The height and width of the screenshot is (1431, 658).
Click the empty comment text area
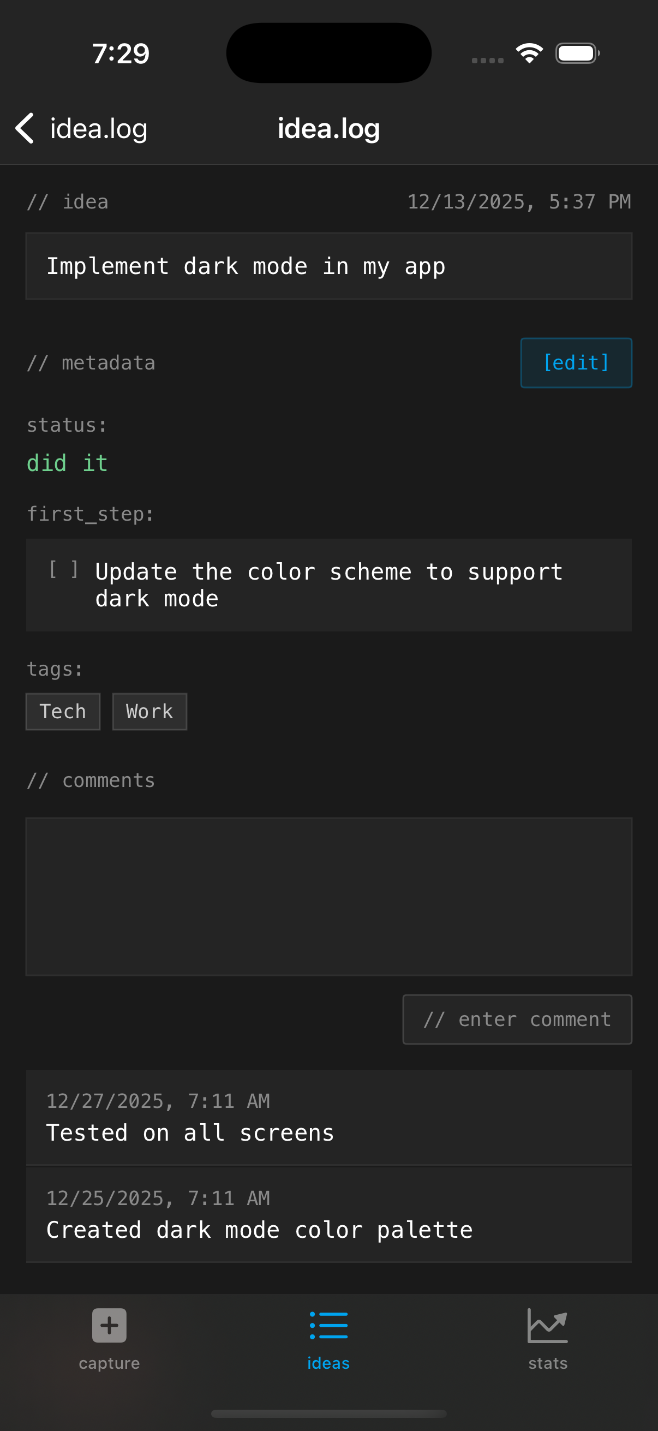click(x=328, y=896)
